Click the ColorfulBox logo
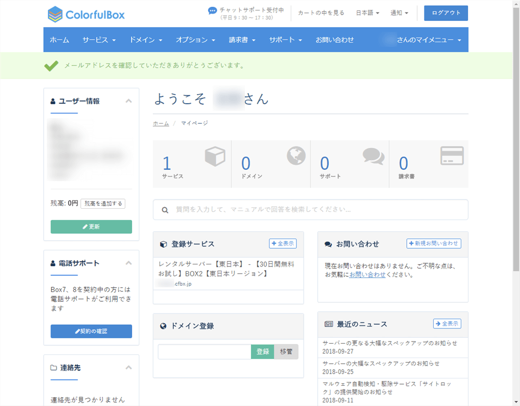 click(x=86, y=14)
